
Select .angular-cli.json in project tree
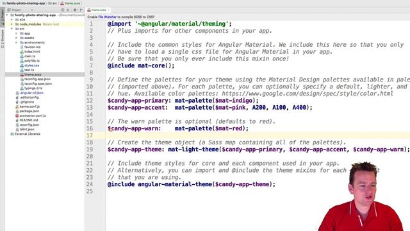[x=31, y=92]
